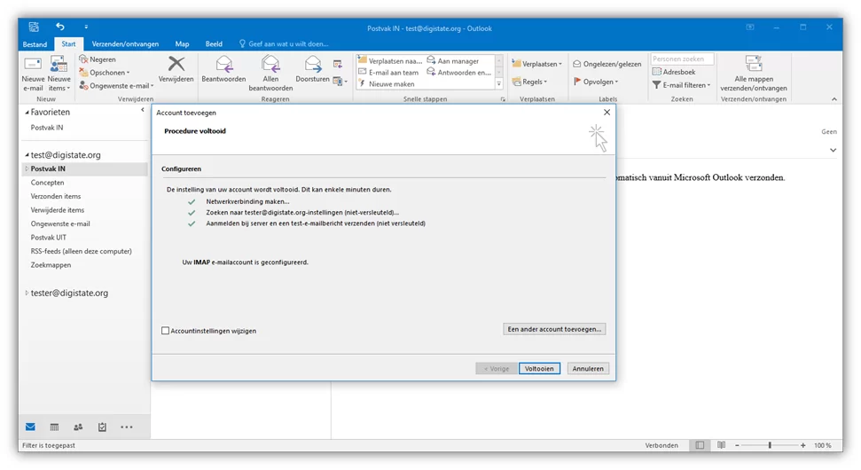Select the Postvak UIT folder
Viewport: 861px width, 470px height.
(48, 237)
